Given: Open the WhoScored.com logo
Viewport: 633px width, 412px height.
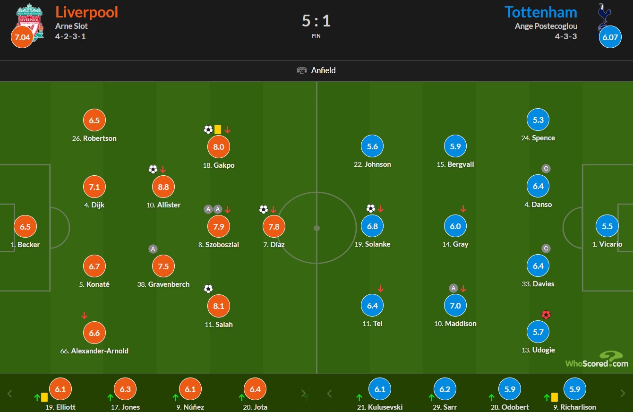Looking at the screenshot, I should 597,360.
